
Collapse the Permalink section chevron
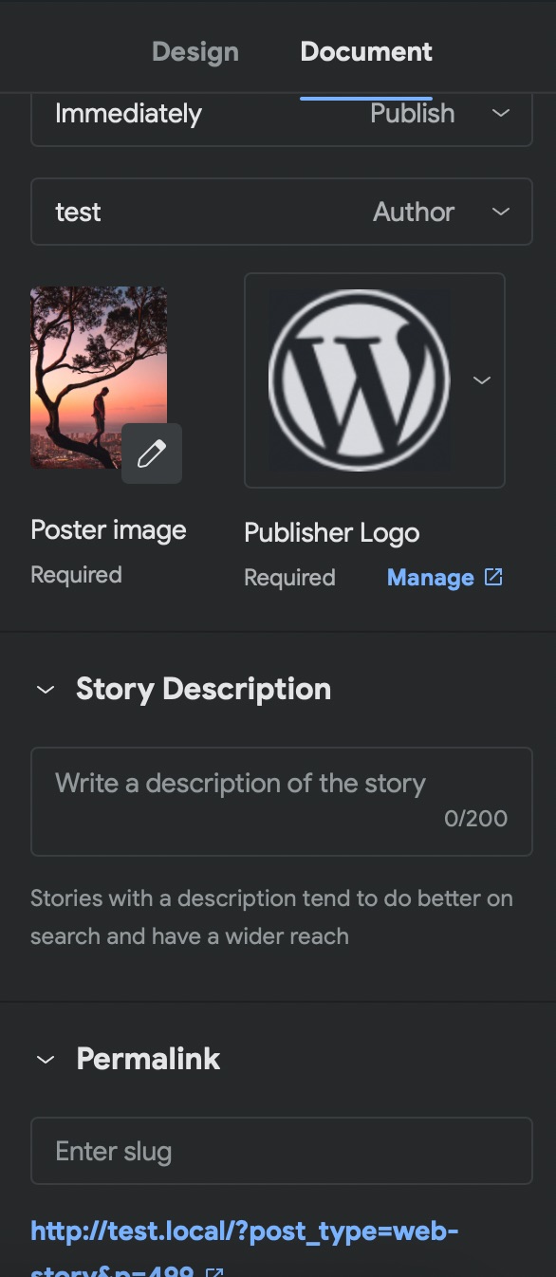pyautogui.click(x=45, y=1060)
